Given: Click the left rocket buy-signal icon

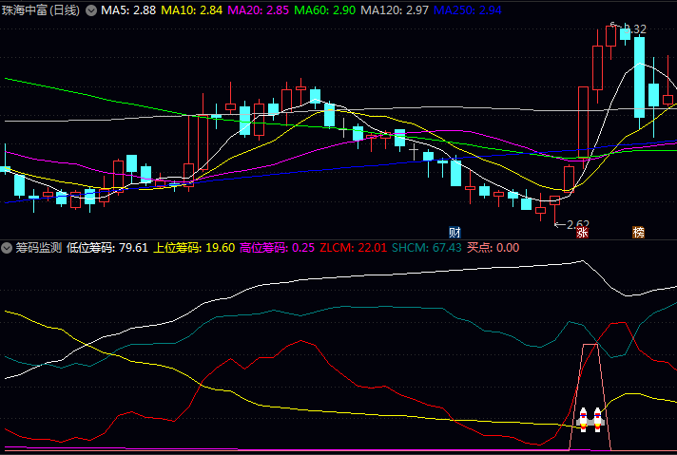Looking at the screenshot, I should coord(584,419).
